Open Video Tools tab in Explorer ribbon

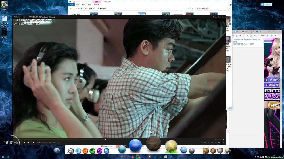(x=97, y=5)
